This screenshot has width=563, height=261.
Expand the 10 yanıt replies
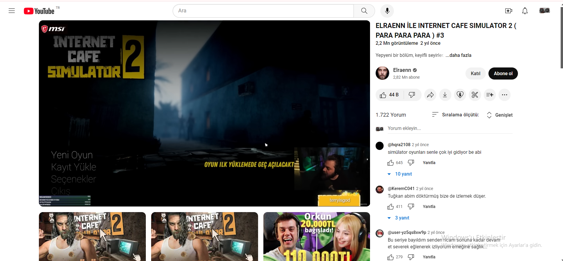click(400, 174)
